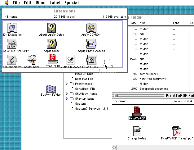Click the '29K' size cell
This screenshot has height=150, width=194.
(x=134, y=89)
